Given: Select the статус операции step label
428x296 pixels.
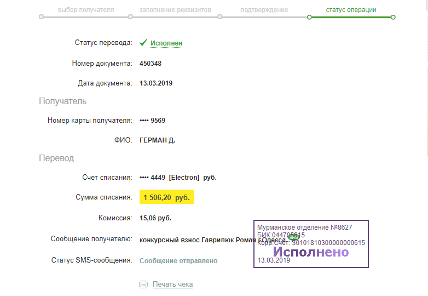Looking at the screenshot, I should pyautogui.click(x=351, y=10).
